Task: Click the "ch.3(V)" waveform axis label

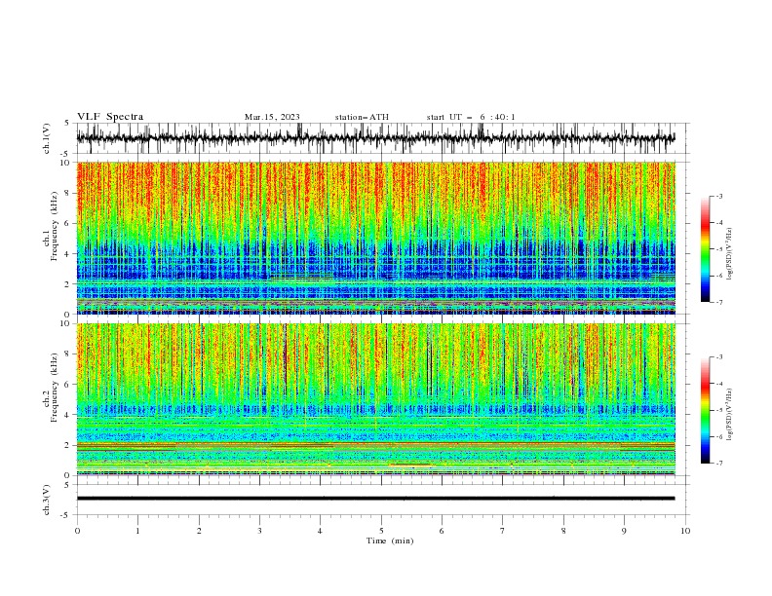Action: [x=47, y=500]
